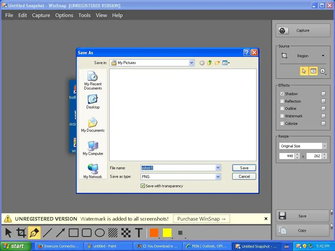Open Shadow effect settings box
Viewport: 335px width, 251px height.
point(324,94)
